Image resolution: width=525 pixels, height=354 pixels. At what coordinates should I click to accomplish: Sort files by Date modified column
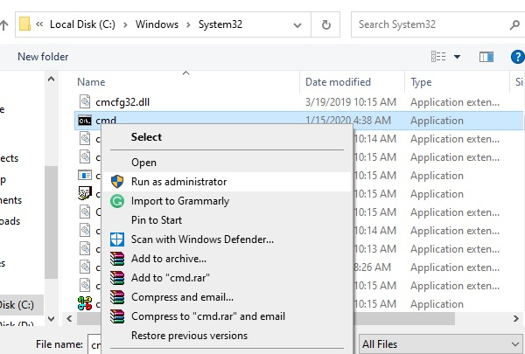(x=339, y=82)
